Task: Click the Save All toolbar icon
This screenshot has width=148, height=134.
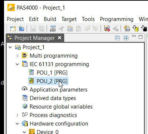Action: [x=42, y=28]
